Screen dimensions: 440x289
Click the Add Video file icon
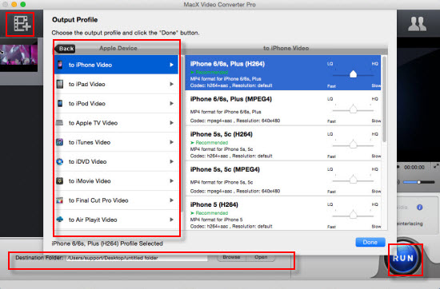[x=22, y=23]
